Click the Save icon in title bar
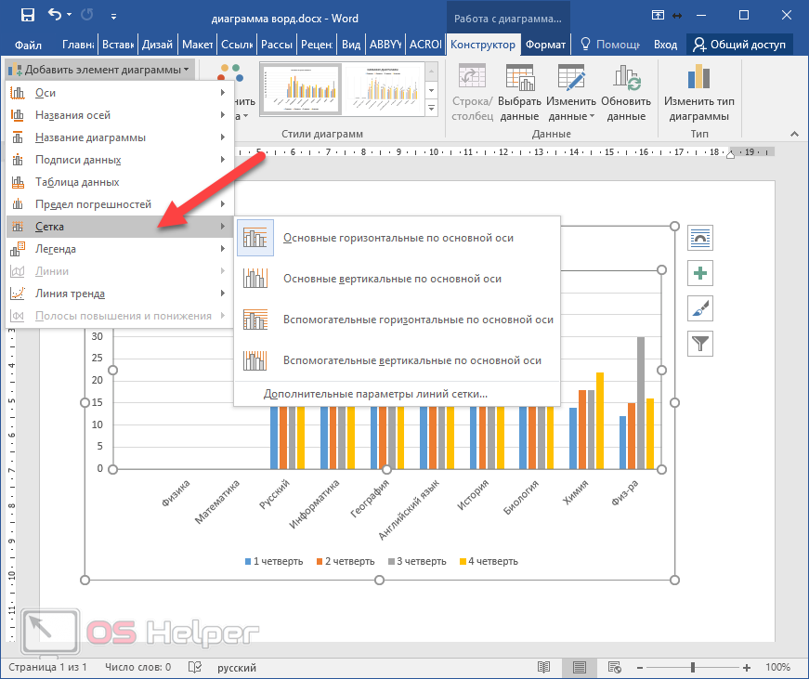The width and height of the screenshot is (809, 679). [27, 15]
